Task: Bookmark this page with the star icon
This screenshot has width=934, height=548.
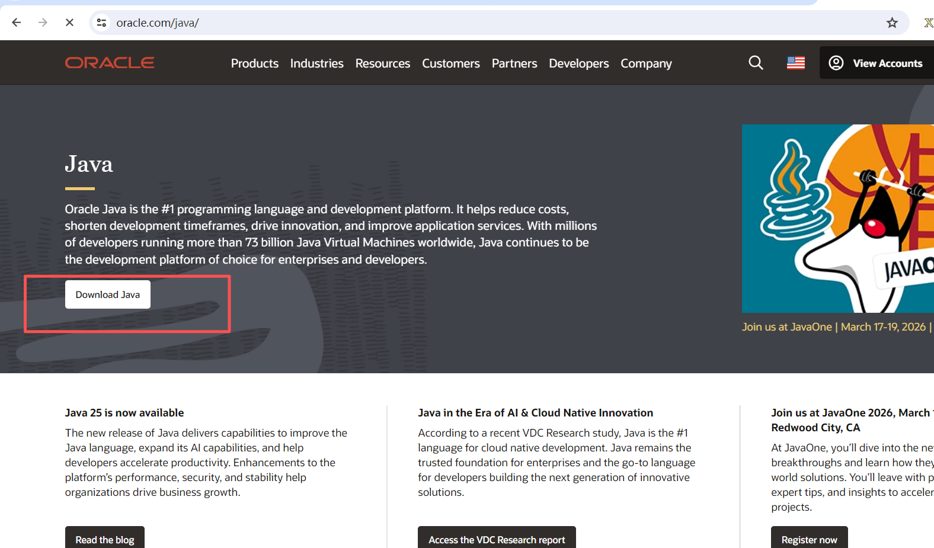Action: point(892,23)
